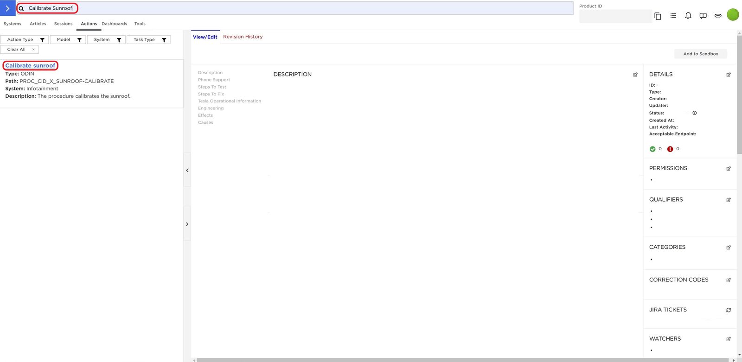This screenshot has height=362, width=742.
Task: Open the notifications bell
Action: tap(688, 16)
